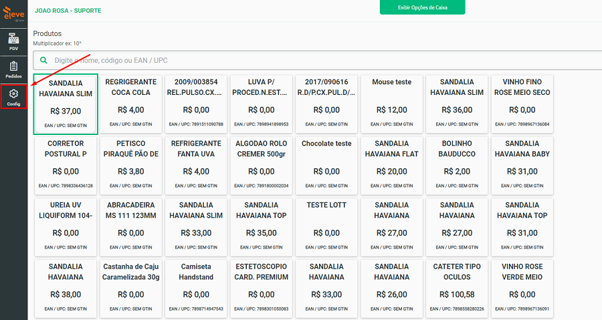Viewport: 602px width, 320px height.
Task: Choose Vinho Fino Rose Meio Seco
Action: click(522, 104)
